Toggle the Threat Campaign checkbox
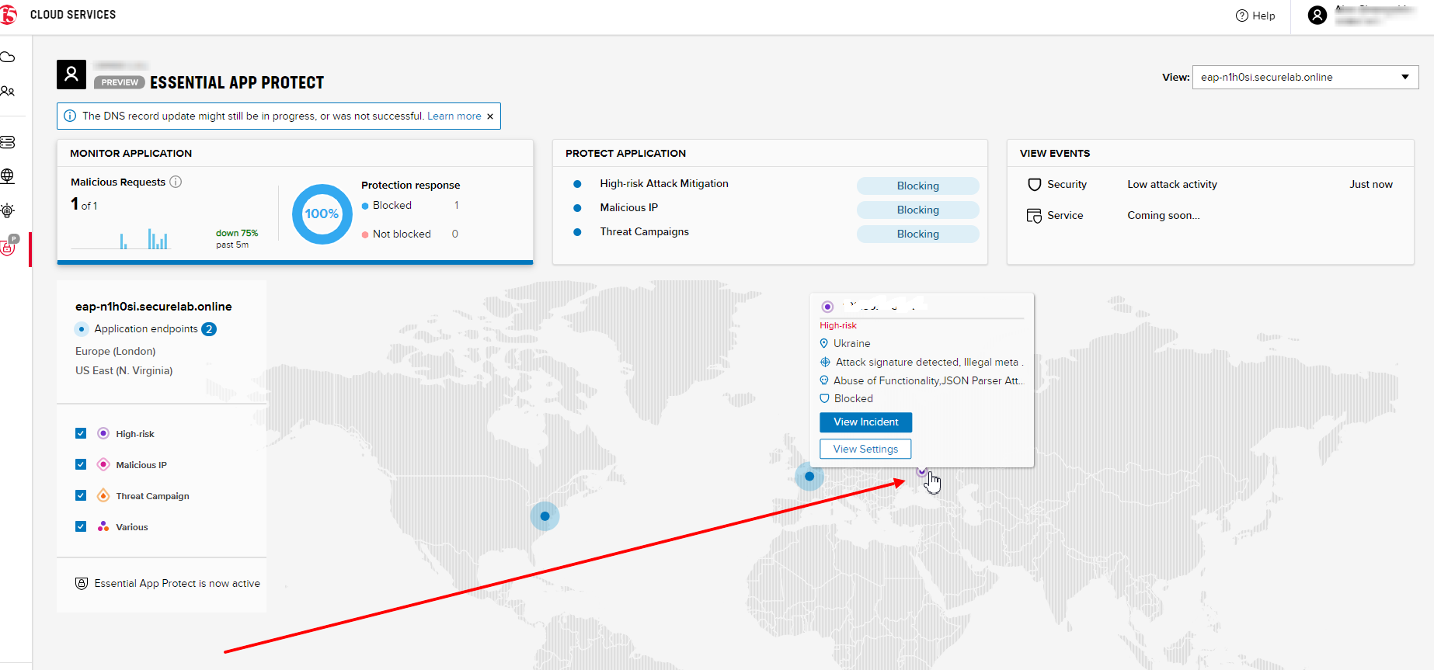1434x670 pixels. (x=81, y=495)
